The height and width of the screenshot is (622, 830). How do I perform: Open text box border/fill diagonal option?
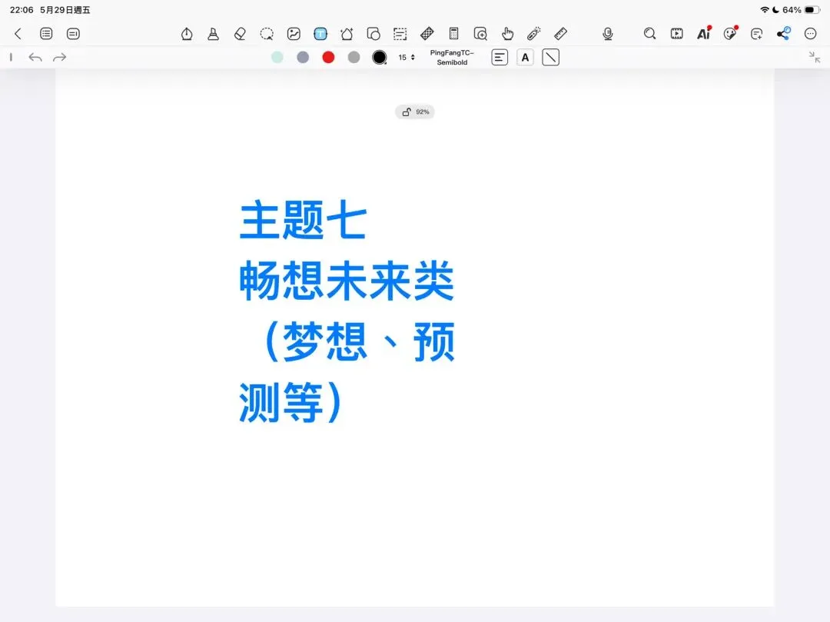pyautogui.click(x=550, y=57)
